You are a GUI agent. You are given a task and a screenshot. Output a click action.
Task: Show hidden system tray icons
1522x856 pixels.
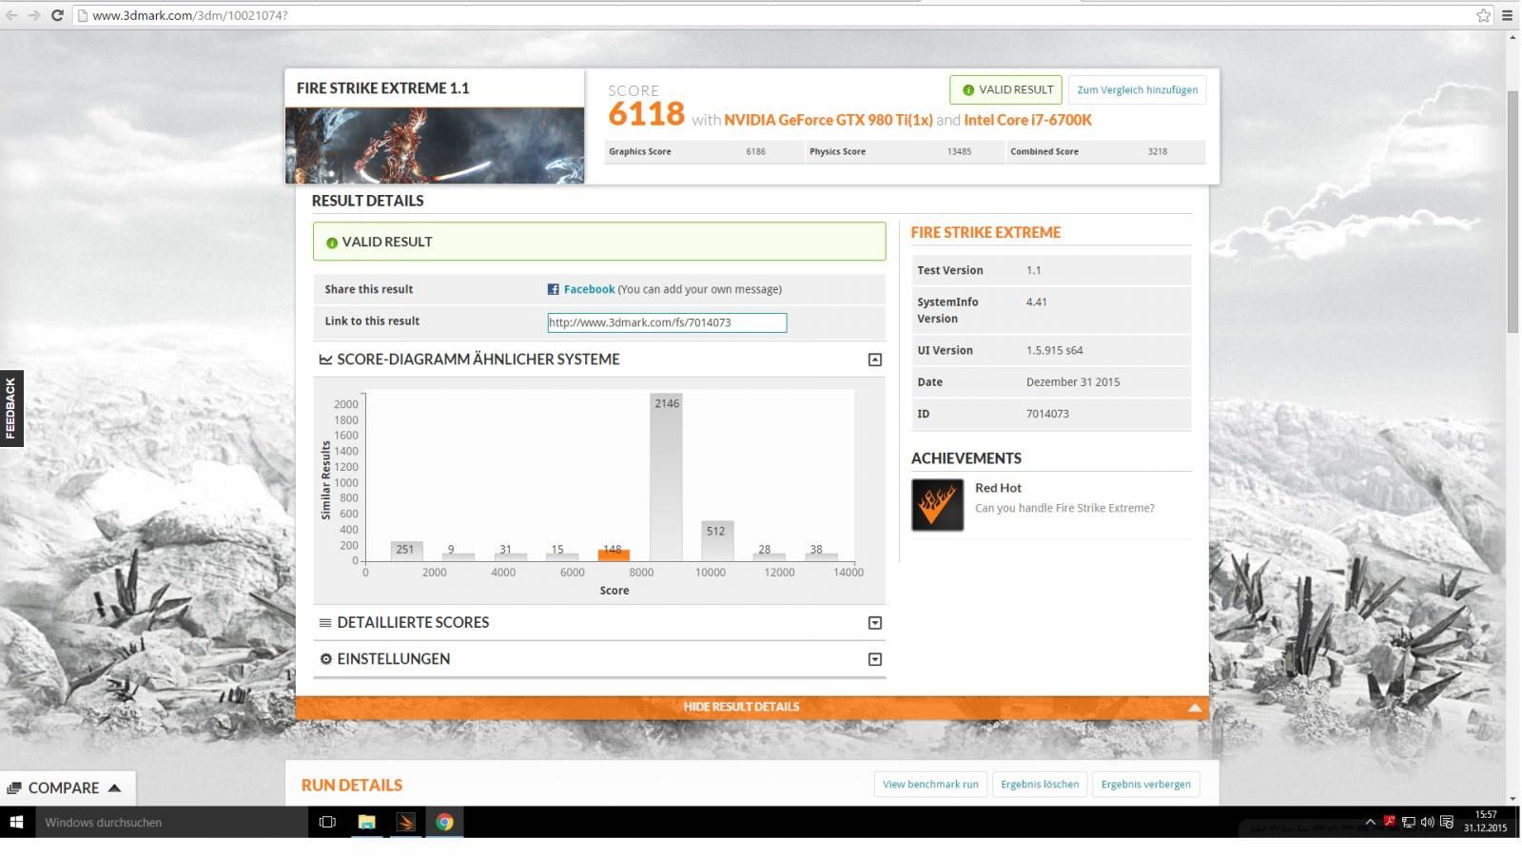1370,822
